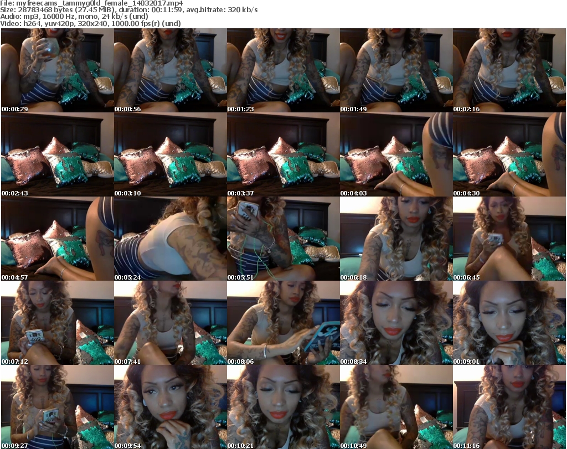The height and width of the screenshot is (449, 567).
Task: Click the frame at 00:04:30
Action: click(x=509, y=154)
